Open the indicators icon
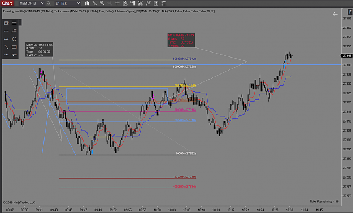 click(148, 3)
